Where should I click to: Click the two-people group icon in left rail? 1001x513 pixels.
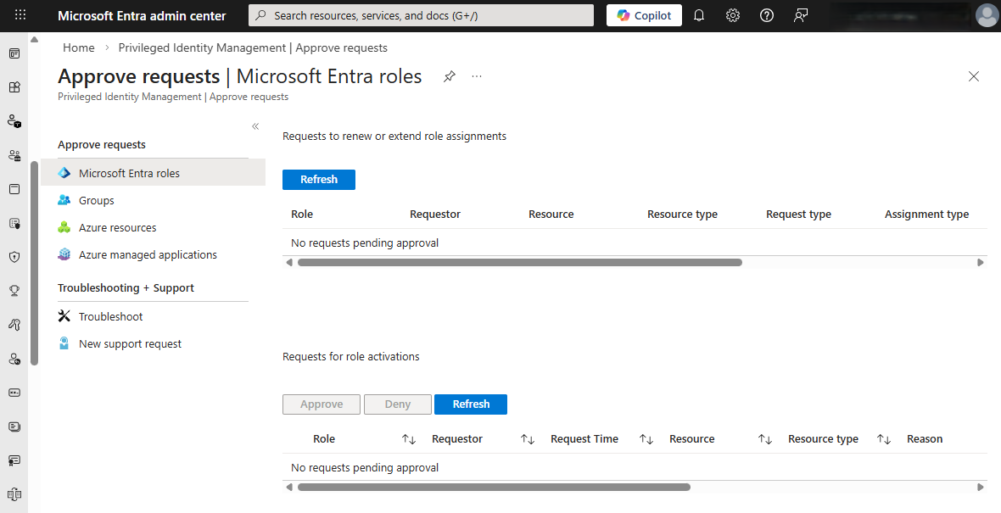(14, 155)
